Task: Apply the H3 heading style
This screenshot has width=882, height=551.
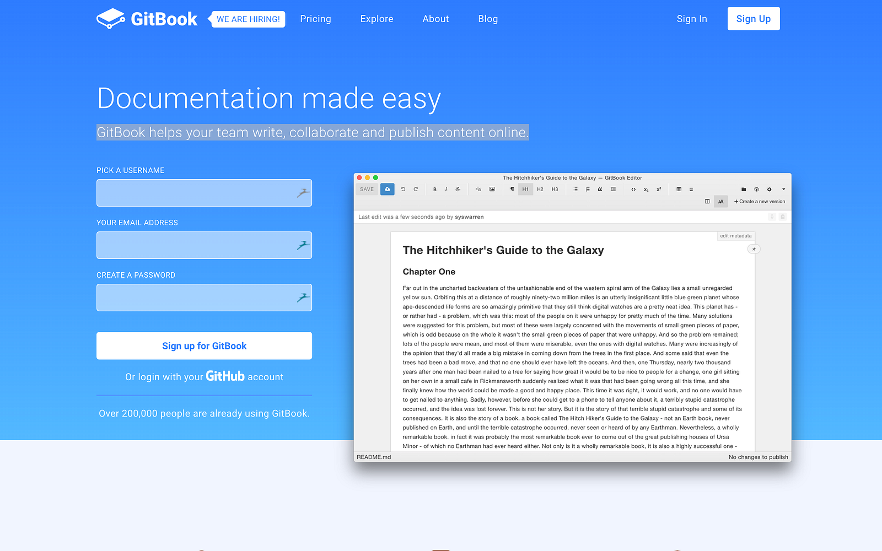Action: click(x=555, y=190)
